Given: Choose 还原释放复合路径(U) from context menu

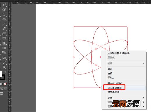Looking at the screenshot, I should 118,53.
